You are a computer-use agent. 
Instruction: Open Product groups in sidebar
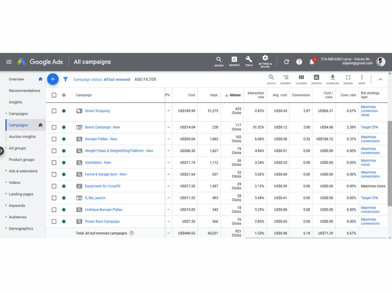point(22,160)
